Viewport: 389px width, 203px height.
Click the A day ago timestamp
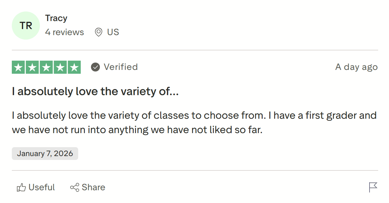click(x=356, y=67)
